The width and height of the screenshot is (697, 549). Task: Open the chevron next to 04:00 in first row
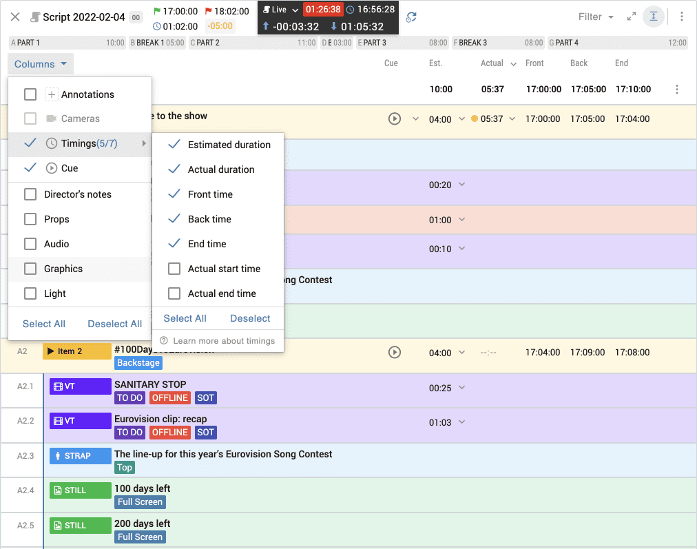coord(462,118)
